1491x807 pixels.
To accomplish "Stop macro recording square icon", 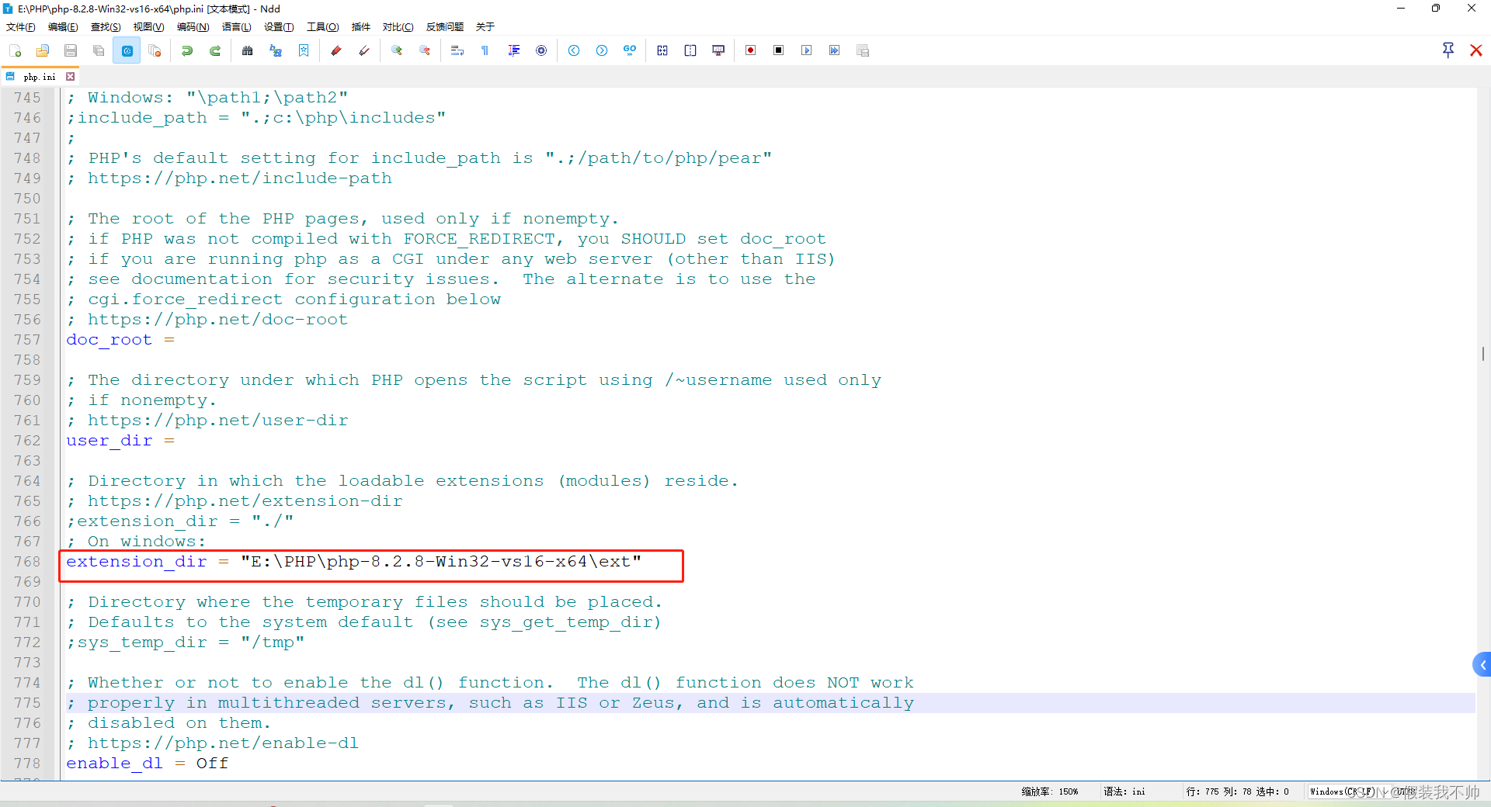I will 779,50.
